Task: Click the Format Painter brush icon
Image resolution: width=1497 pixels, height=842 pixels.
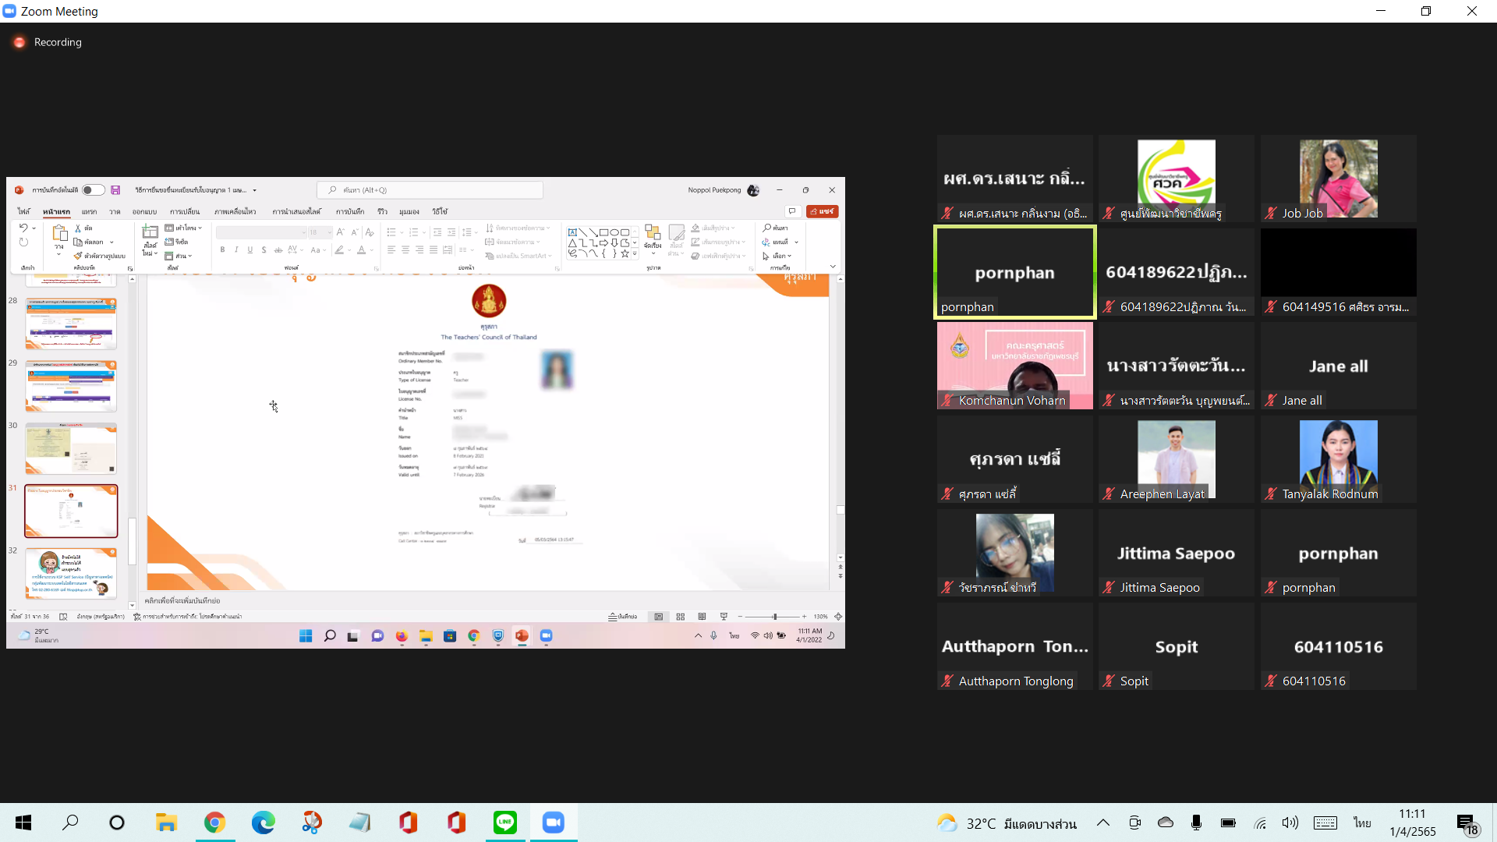Action: pyautogui.click(x=78, y=256)
